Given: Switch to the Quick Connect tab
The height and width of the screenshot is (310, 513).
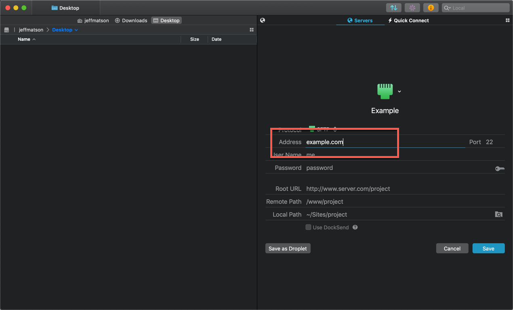Looking at the screenshot, I should (x=408, y=20).
